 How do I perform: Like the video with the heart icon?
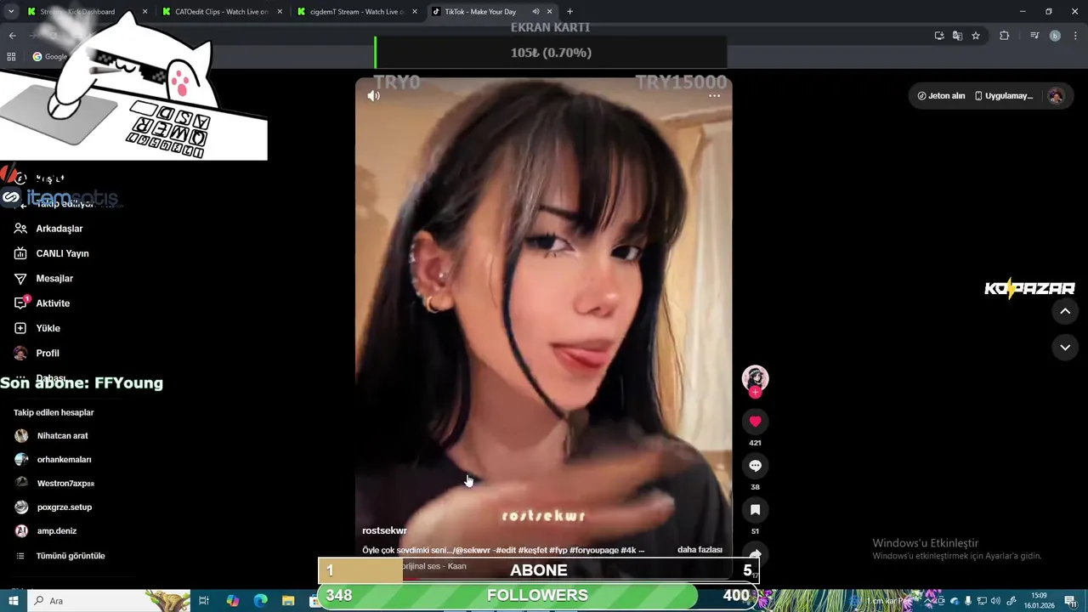pyautogui.click(x=755, y=422)
